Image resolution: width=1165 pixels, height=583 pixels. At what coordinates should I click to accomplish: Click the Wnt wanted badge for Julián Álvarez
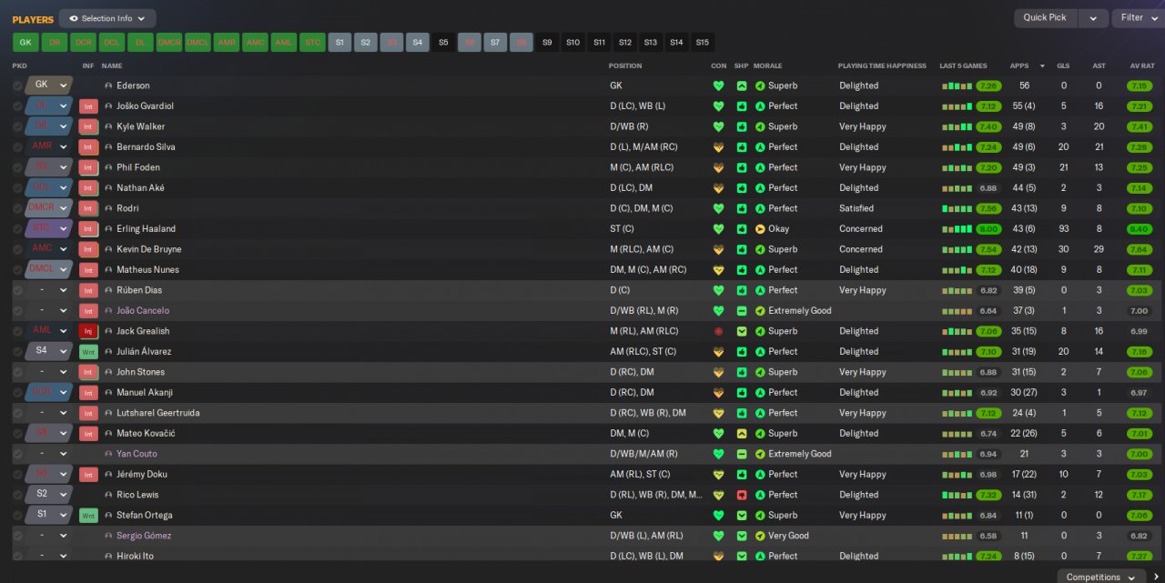(88, 352)
